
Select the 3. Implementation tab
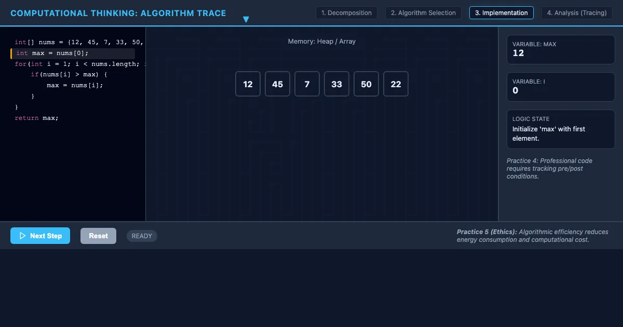click(x=501, y=13)
